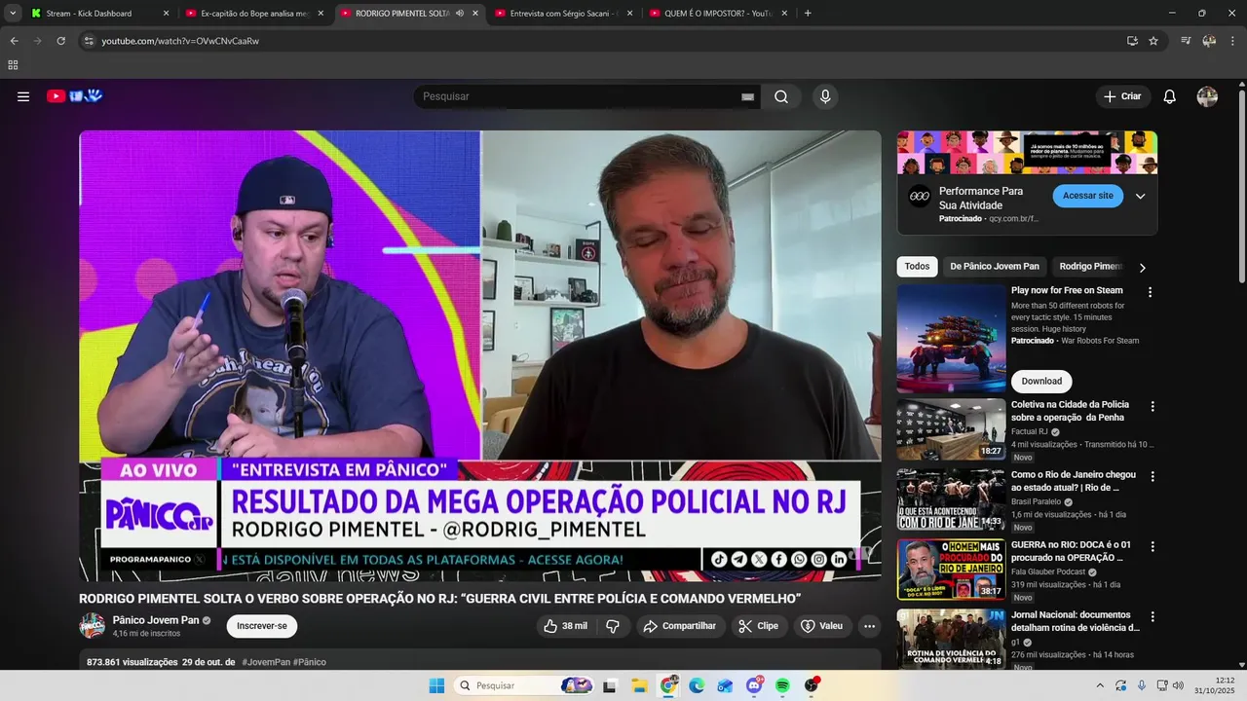The width and height of the screenshot is (1247, 701).
Task: Click Valeu thanks button
Action: coord(822,626)
